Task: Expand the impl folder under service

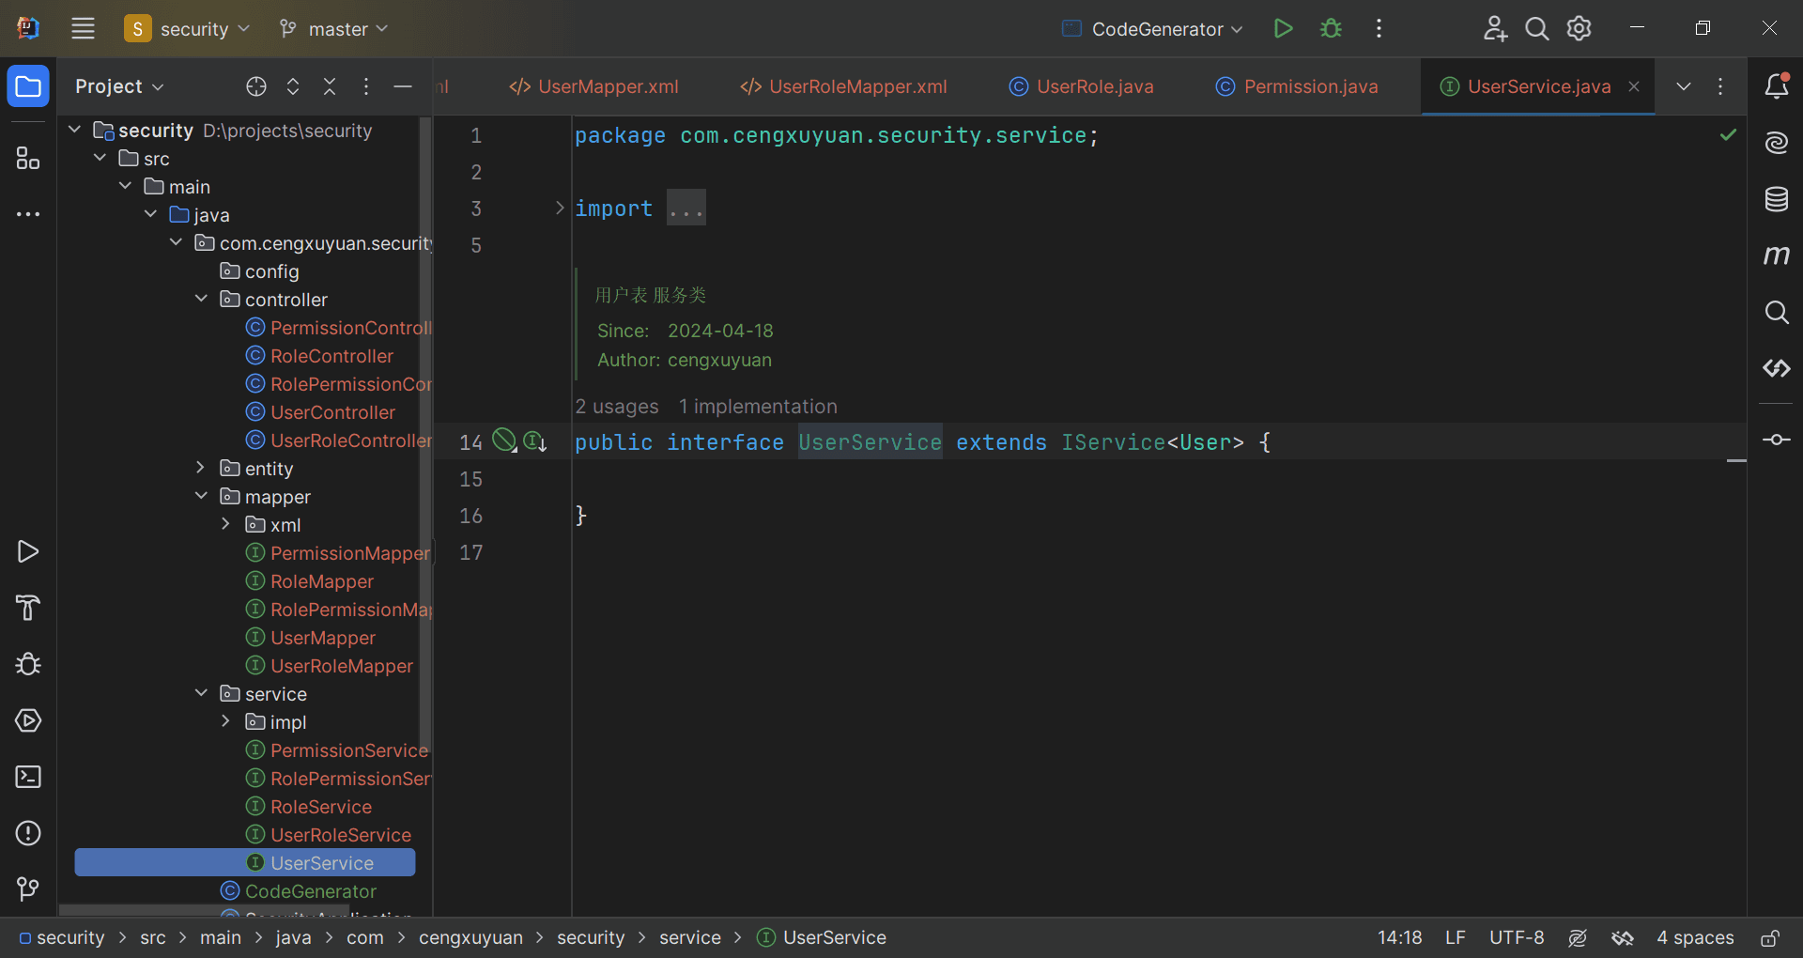Action: click(x=225, y=721)
